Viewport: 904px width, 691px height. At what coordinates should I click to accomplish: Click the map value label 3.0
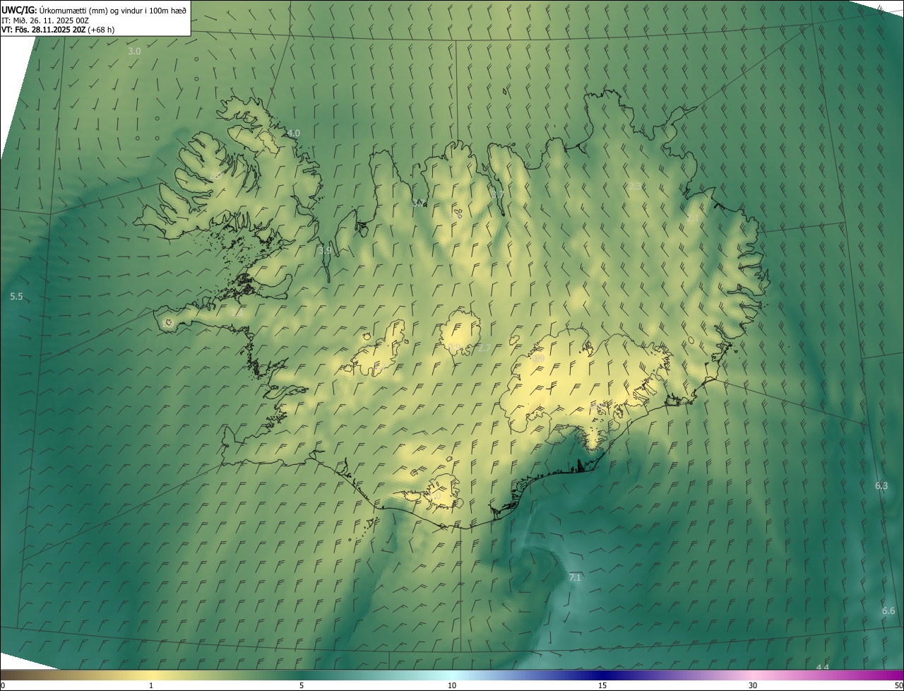coord(134,52)
